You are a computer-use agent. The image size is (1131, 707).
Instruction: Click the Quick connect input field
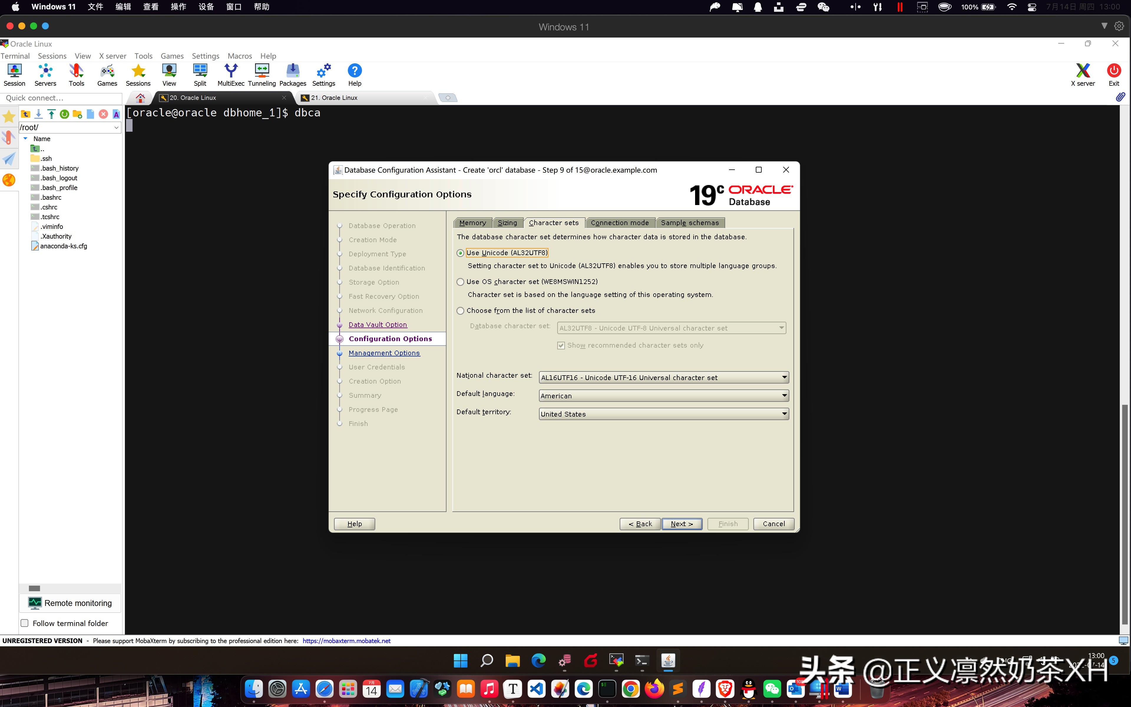click(61, 98)
